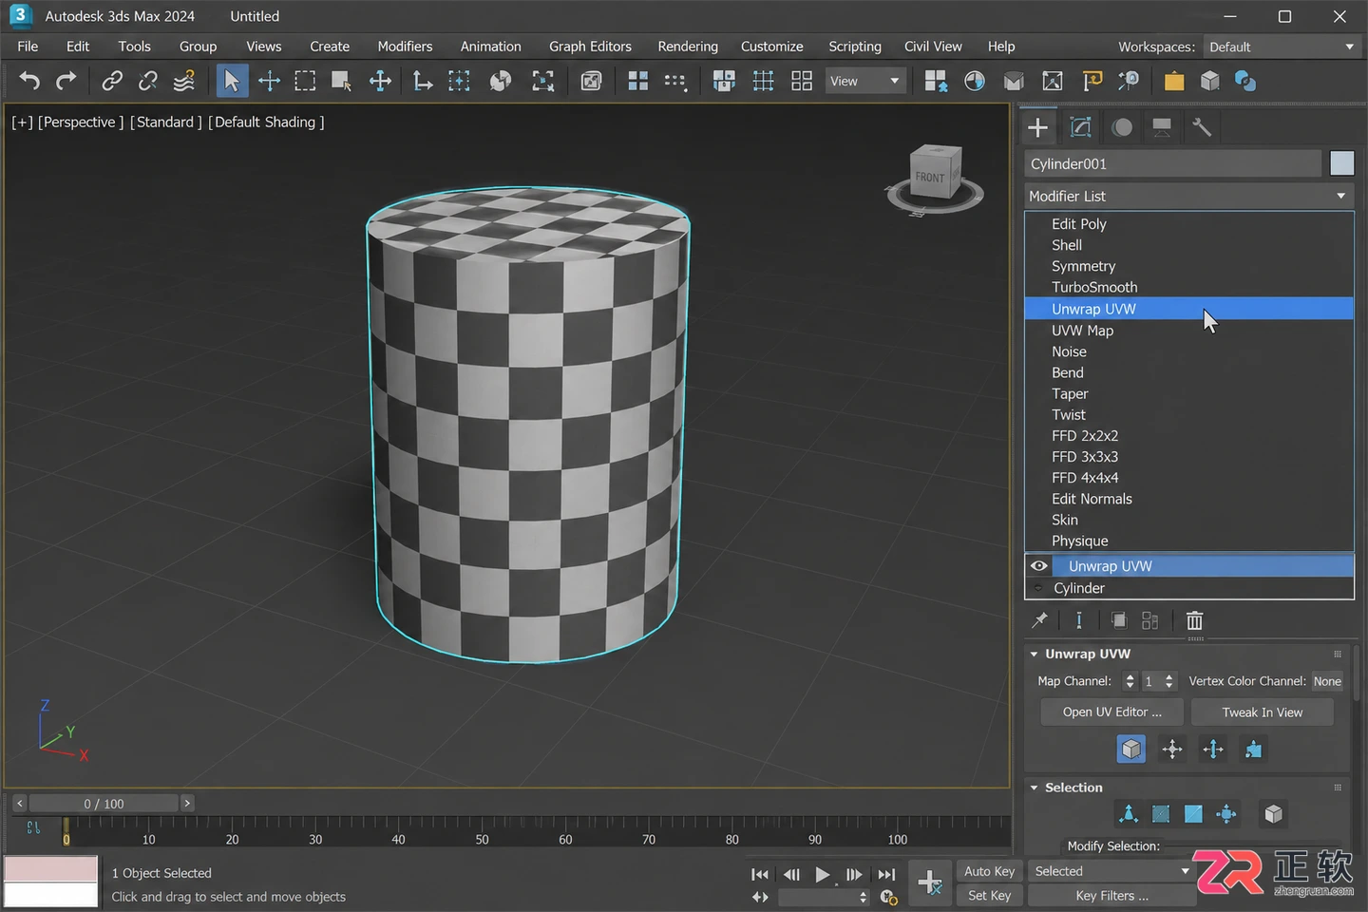Screen dimensions: 1368x912
Task: Open the Selected key filter dropdown
Action: click(x=1111, y=871)
